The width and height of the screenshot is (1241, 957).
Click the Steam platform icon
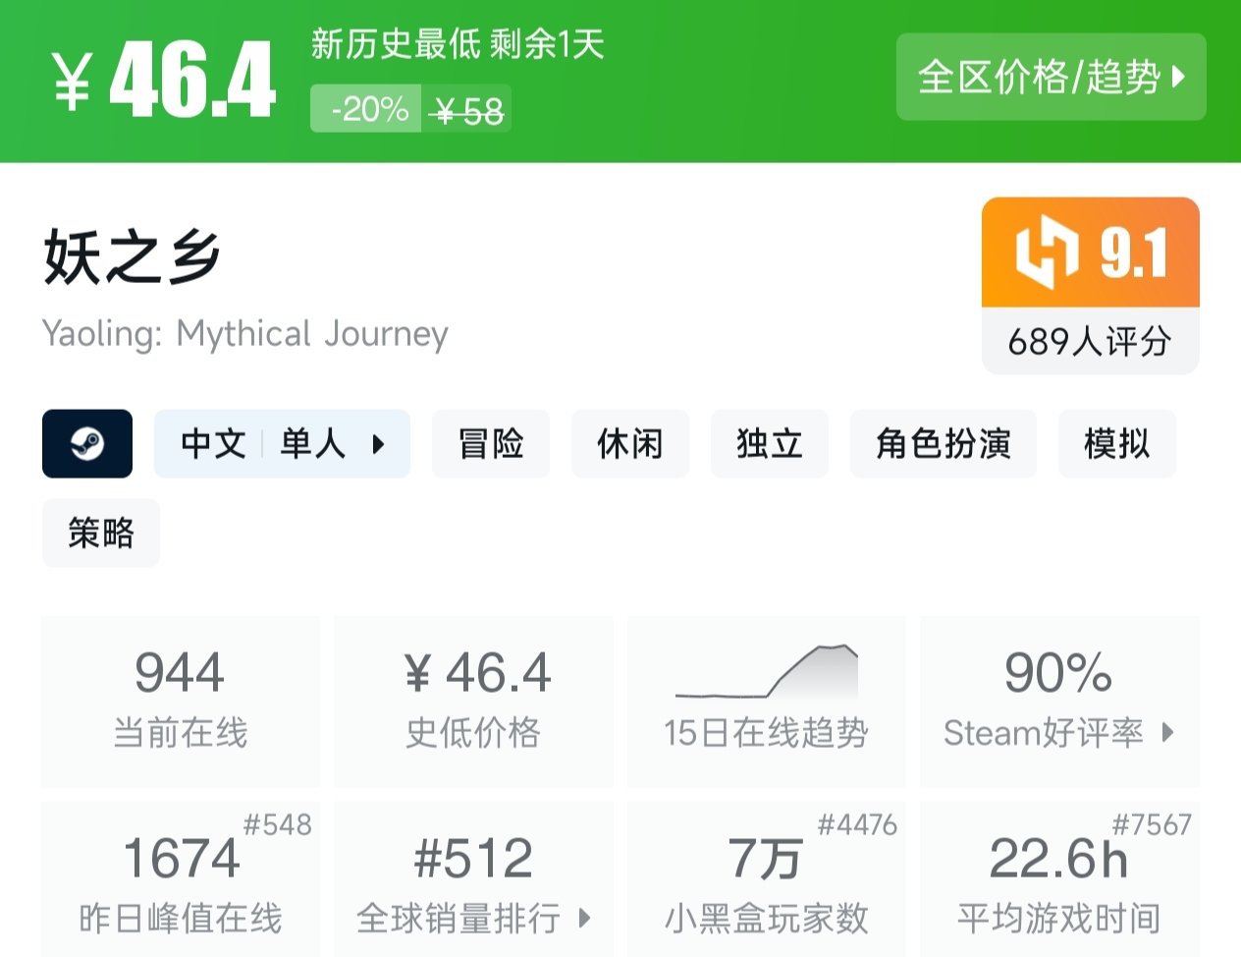[87, 444]
